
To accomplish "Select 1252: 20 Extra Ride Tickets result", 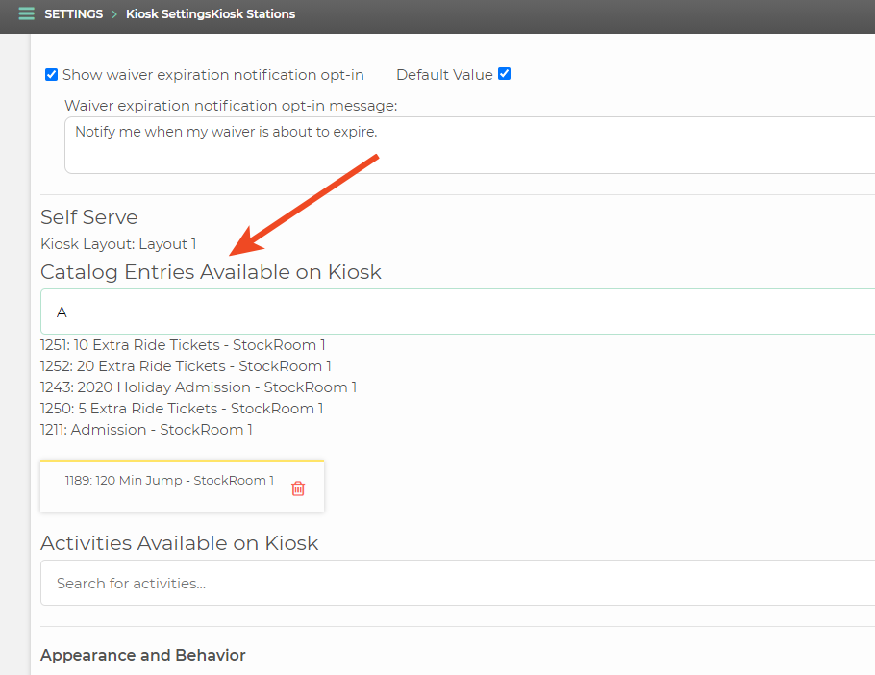I will [186, 366].
